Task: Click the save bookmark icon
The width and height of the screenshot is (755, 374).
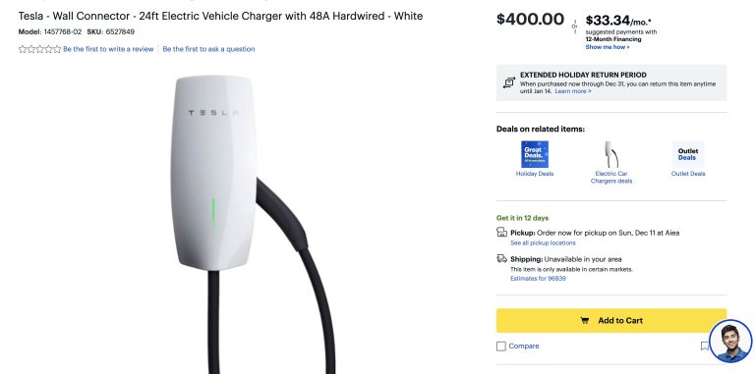Action: tap(705, 346)
